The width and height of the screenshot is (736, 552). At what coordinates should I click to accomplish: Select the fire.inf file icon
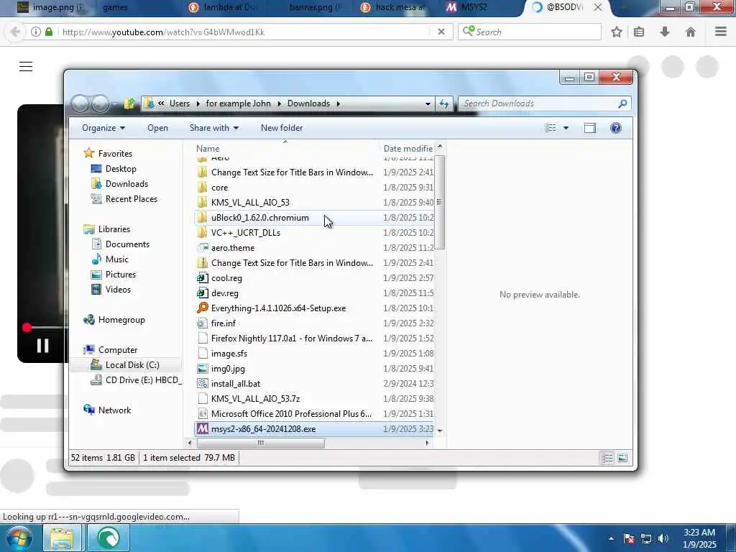pyautogui.click(x=202, y=323)
